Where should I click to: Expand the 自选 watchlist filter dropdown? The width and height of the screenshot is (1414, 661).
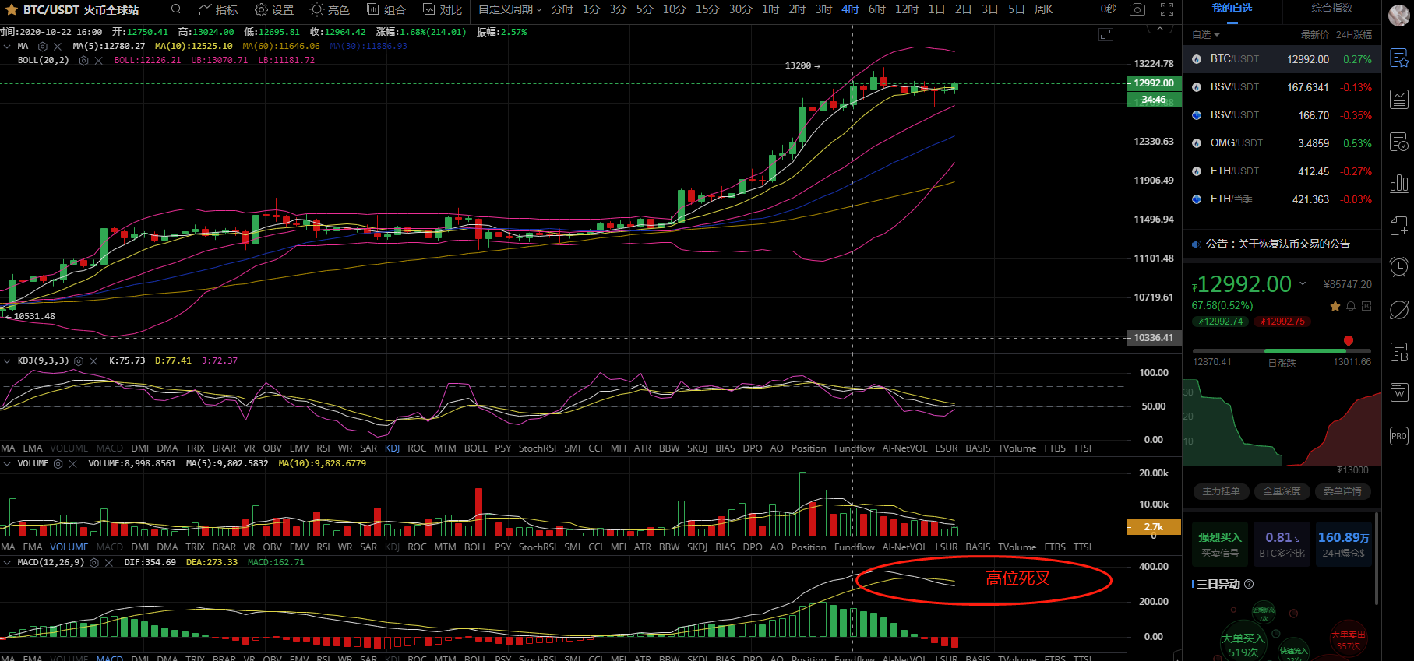(1206, 35)
